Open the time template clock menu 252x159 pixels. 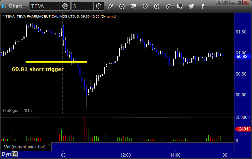click(99, 6)
